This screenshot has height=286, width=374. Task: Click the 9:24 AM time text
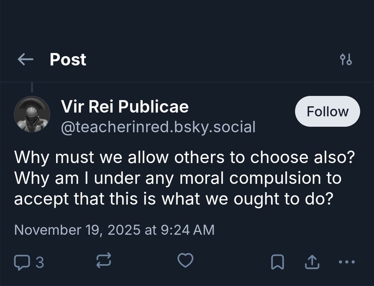pos(187,229)
